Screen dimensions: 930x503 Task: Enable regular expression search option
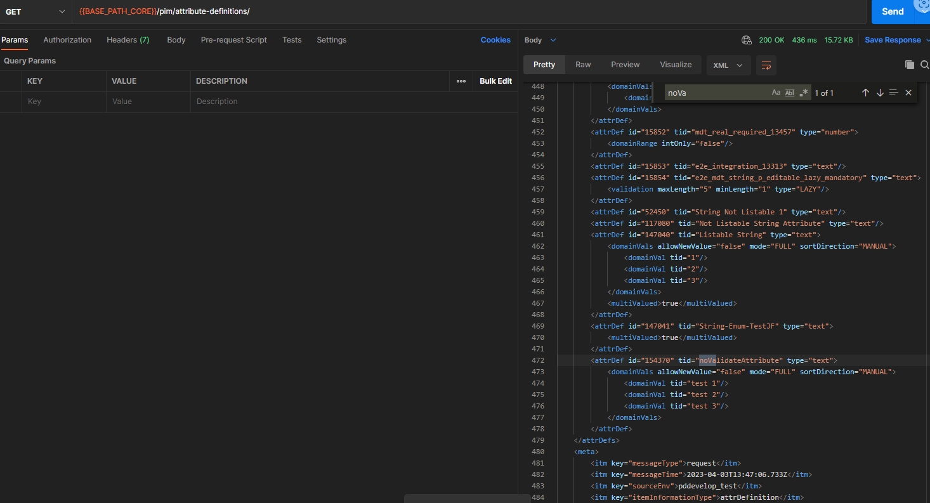tap(804, 93)
